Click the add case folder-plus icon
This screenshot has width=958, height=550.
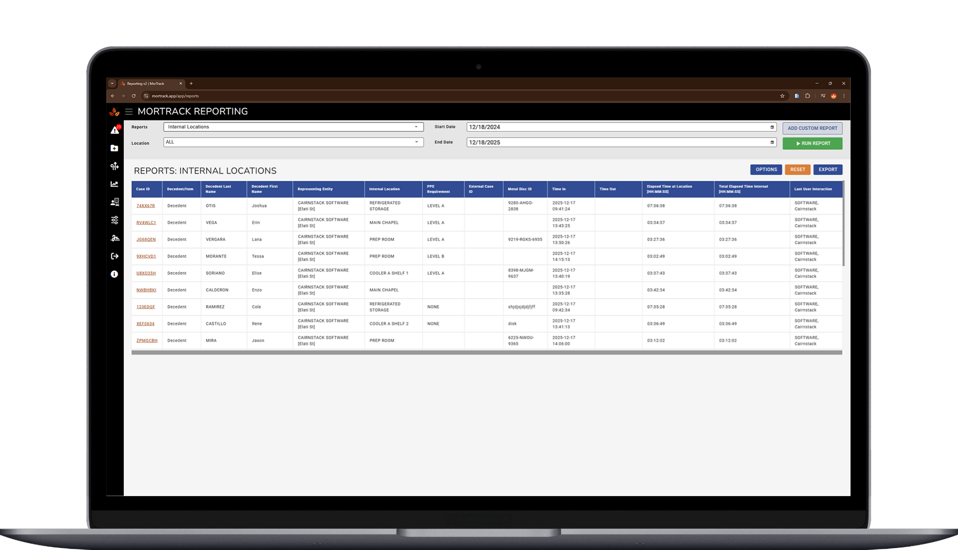point(114,148)
